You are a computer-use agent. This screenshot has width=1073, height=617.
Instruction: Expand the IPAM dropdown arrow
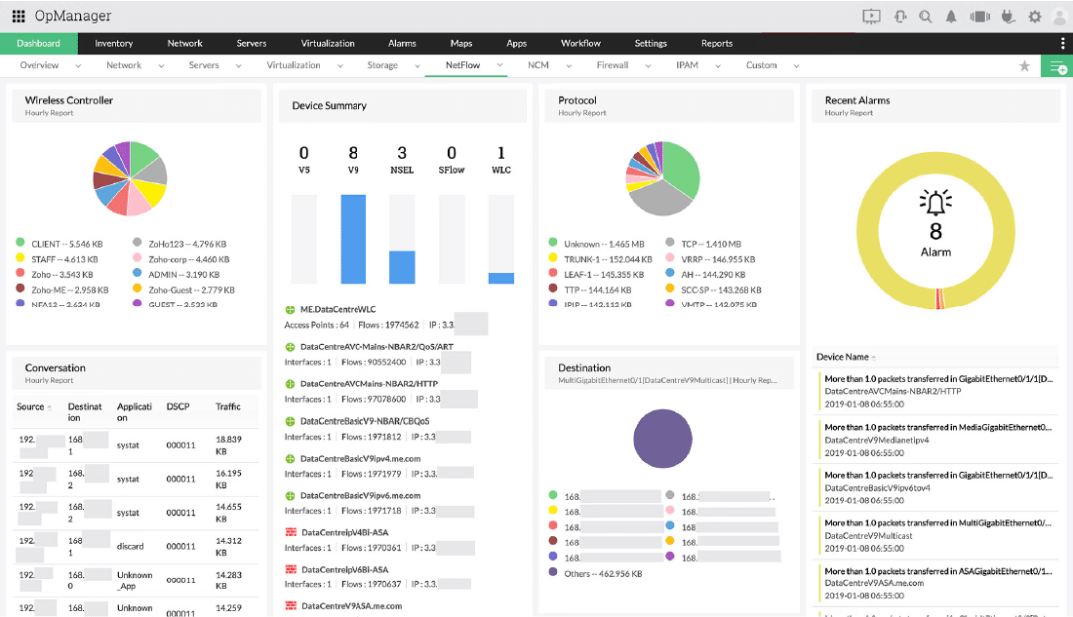(718, 65)
